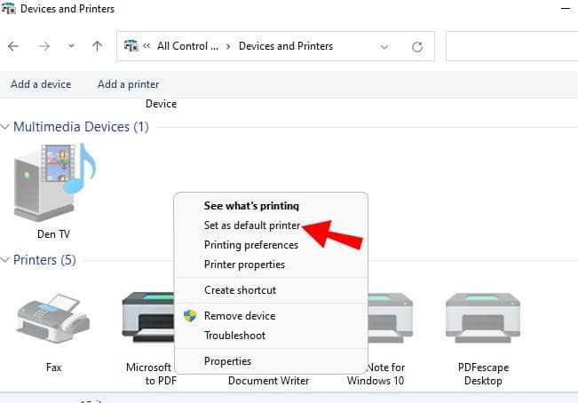Select the 'Den TV' label

[x=54, y=234]
